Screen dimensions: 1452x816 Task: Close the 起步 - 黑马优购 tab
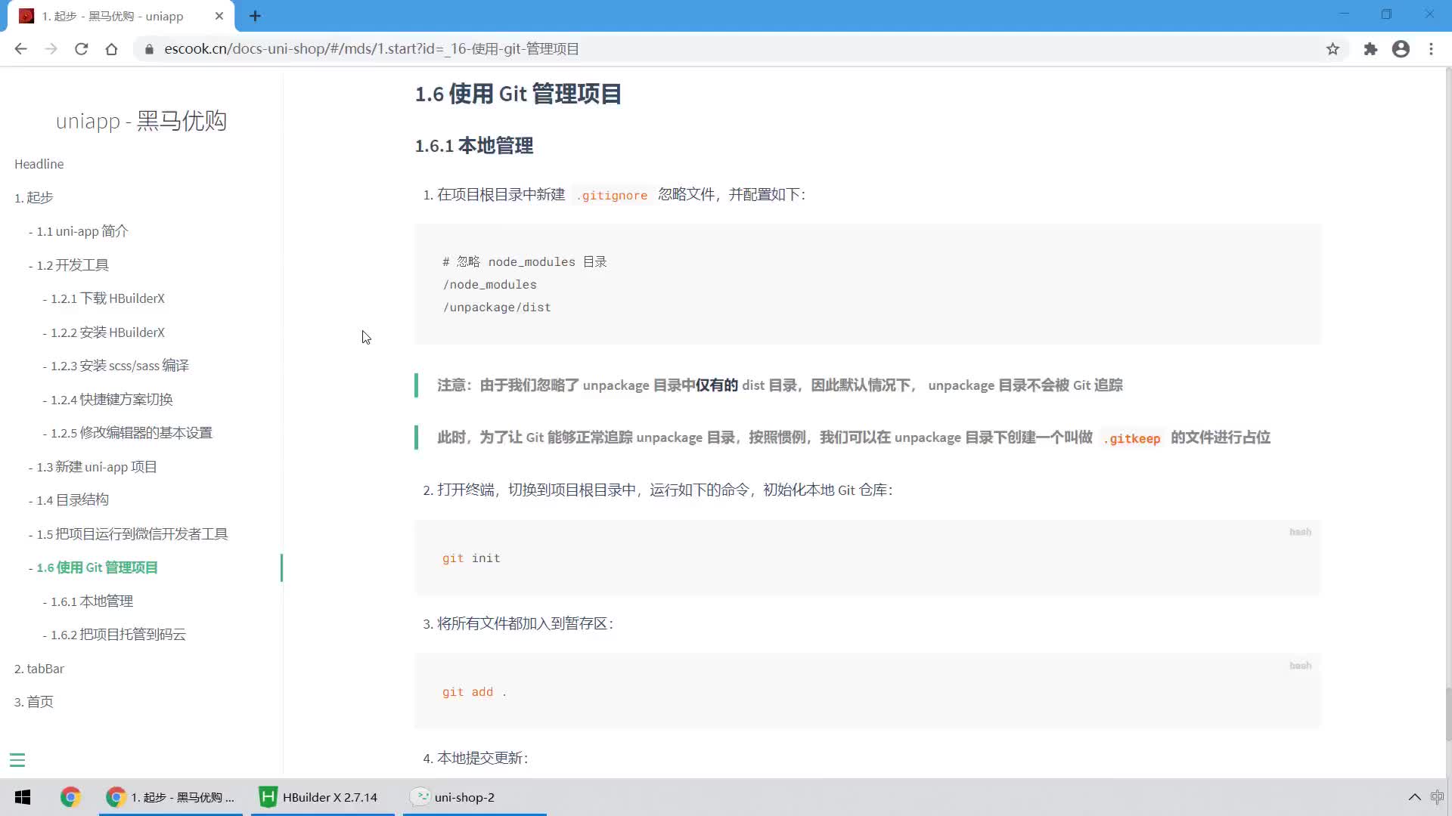pos(219,16)
